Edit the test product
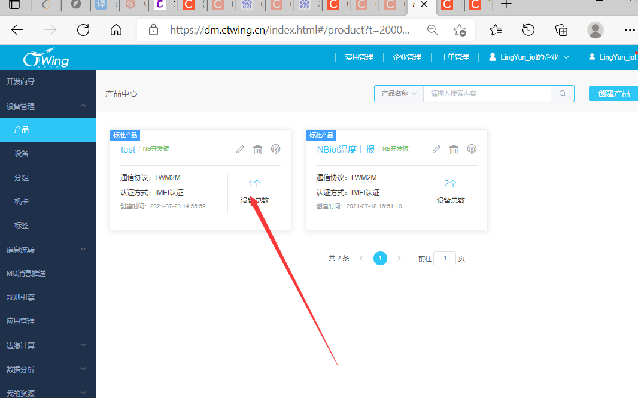This screenshot has height=398, width=638. coord(240,150)
